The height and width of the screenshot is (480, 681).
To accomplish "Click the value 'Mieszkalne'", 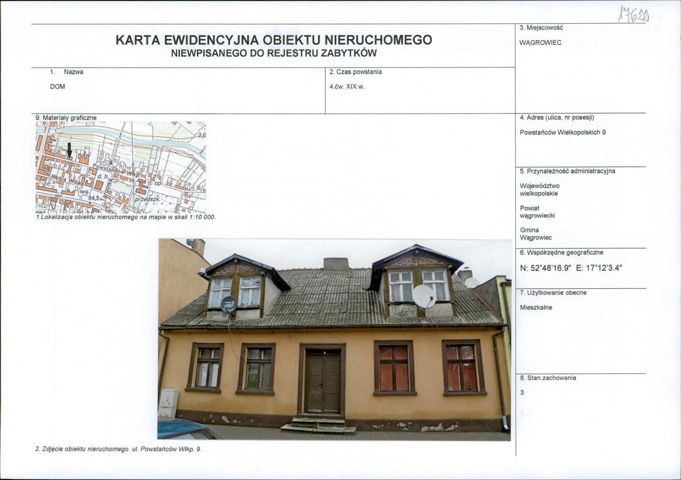I will [x=536, y=308].
